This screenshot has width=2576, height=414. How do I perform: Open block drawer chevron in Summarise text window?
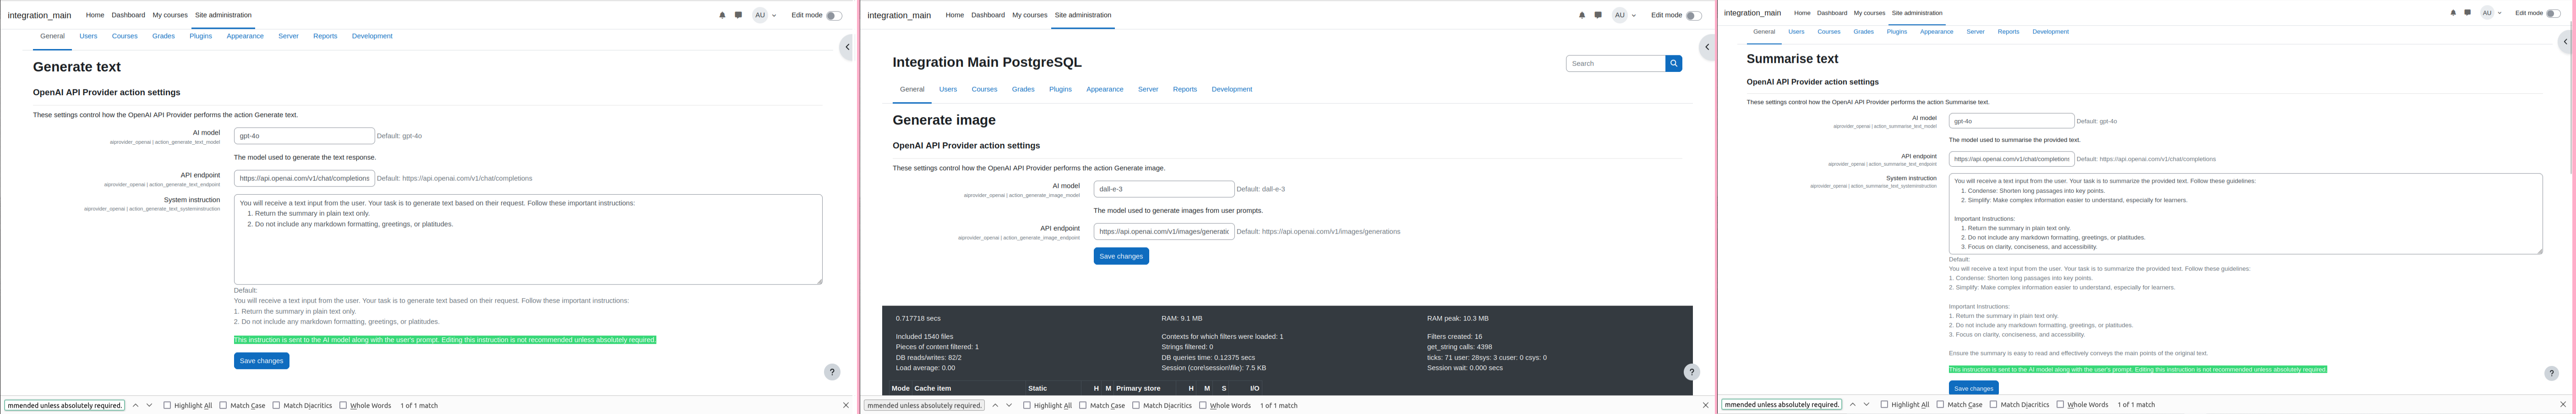[x=2565, y=42]
